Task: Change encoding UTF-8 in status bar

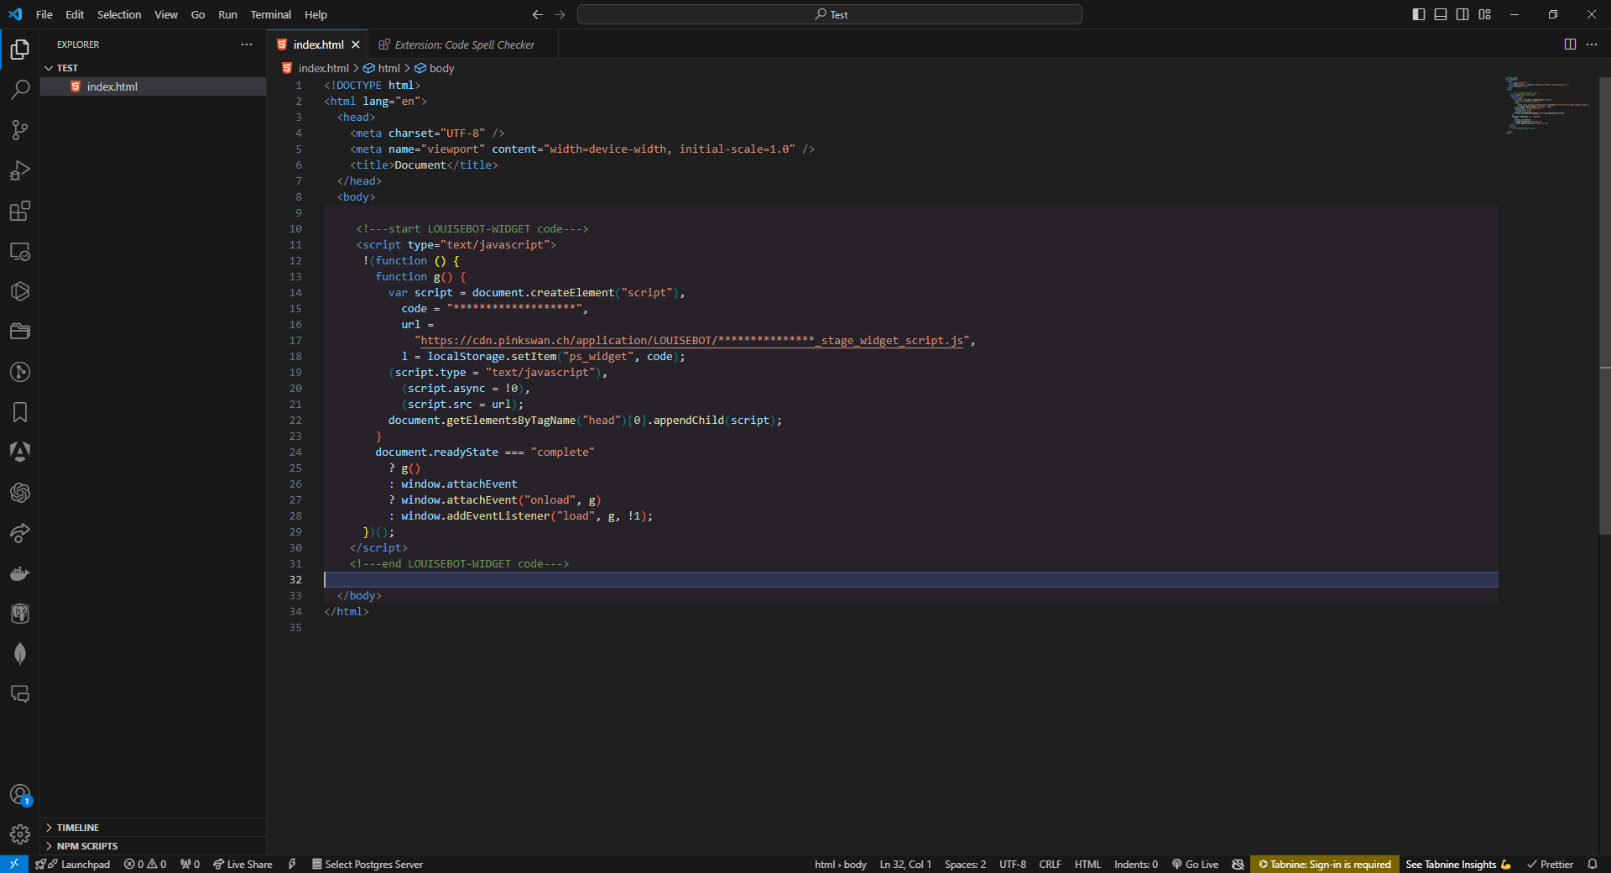Action: (1012, 864)
